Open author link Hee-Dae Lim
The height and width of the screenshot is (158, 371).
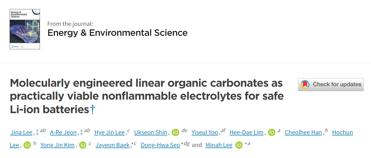[x=246, y=132]
